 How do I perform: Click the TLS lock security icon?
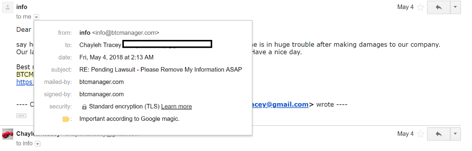click(x=84, y=107)
